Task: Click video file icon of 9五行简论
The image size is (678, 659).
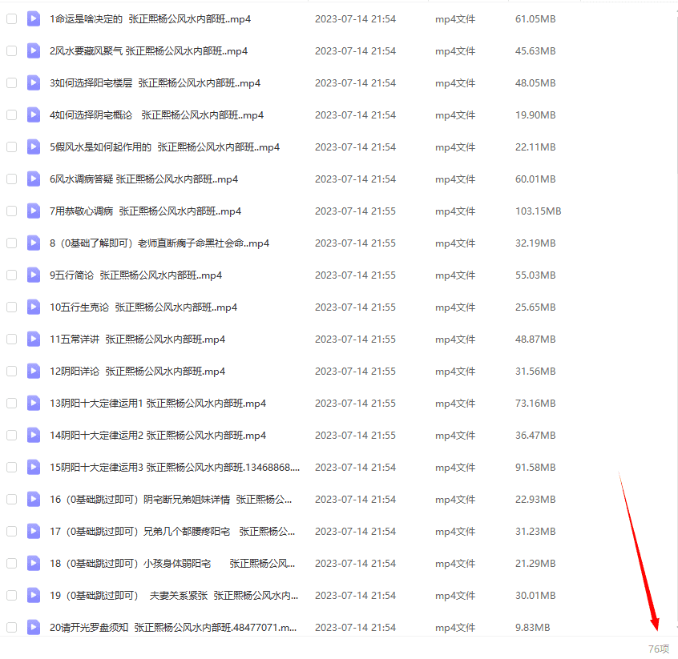Action: pyautogui.click(x=33, y=275)
